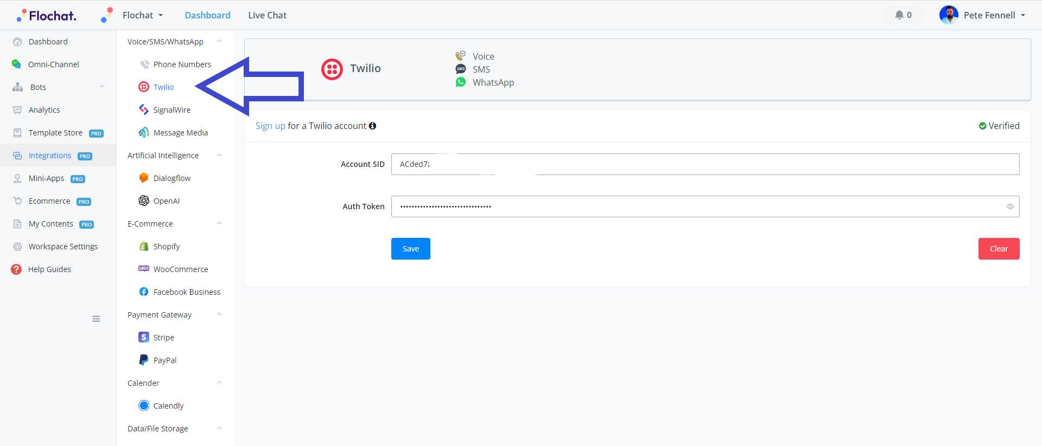Open the Stripe payment gateway icon
1042x446 pixels.
(x=144, y=338)
